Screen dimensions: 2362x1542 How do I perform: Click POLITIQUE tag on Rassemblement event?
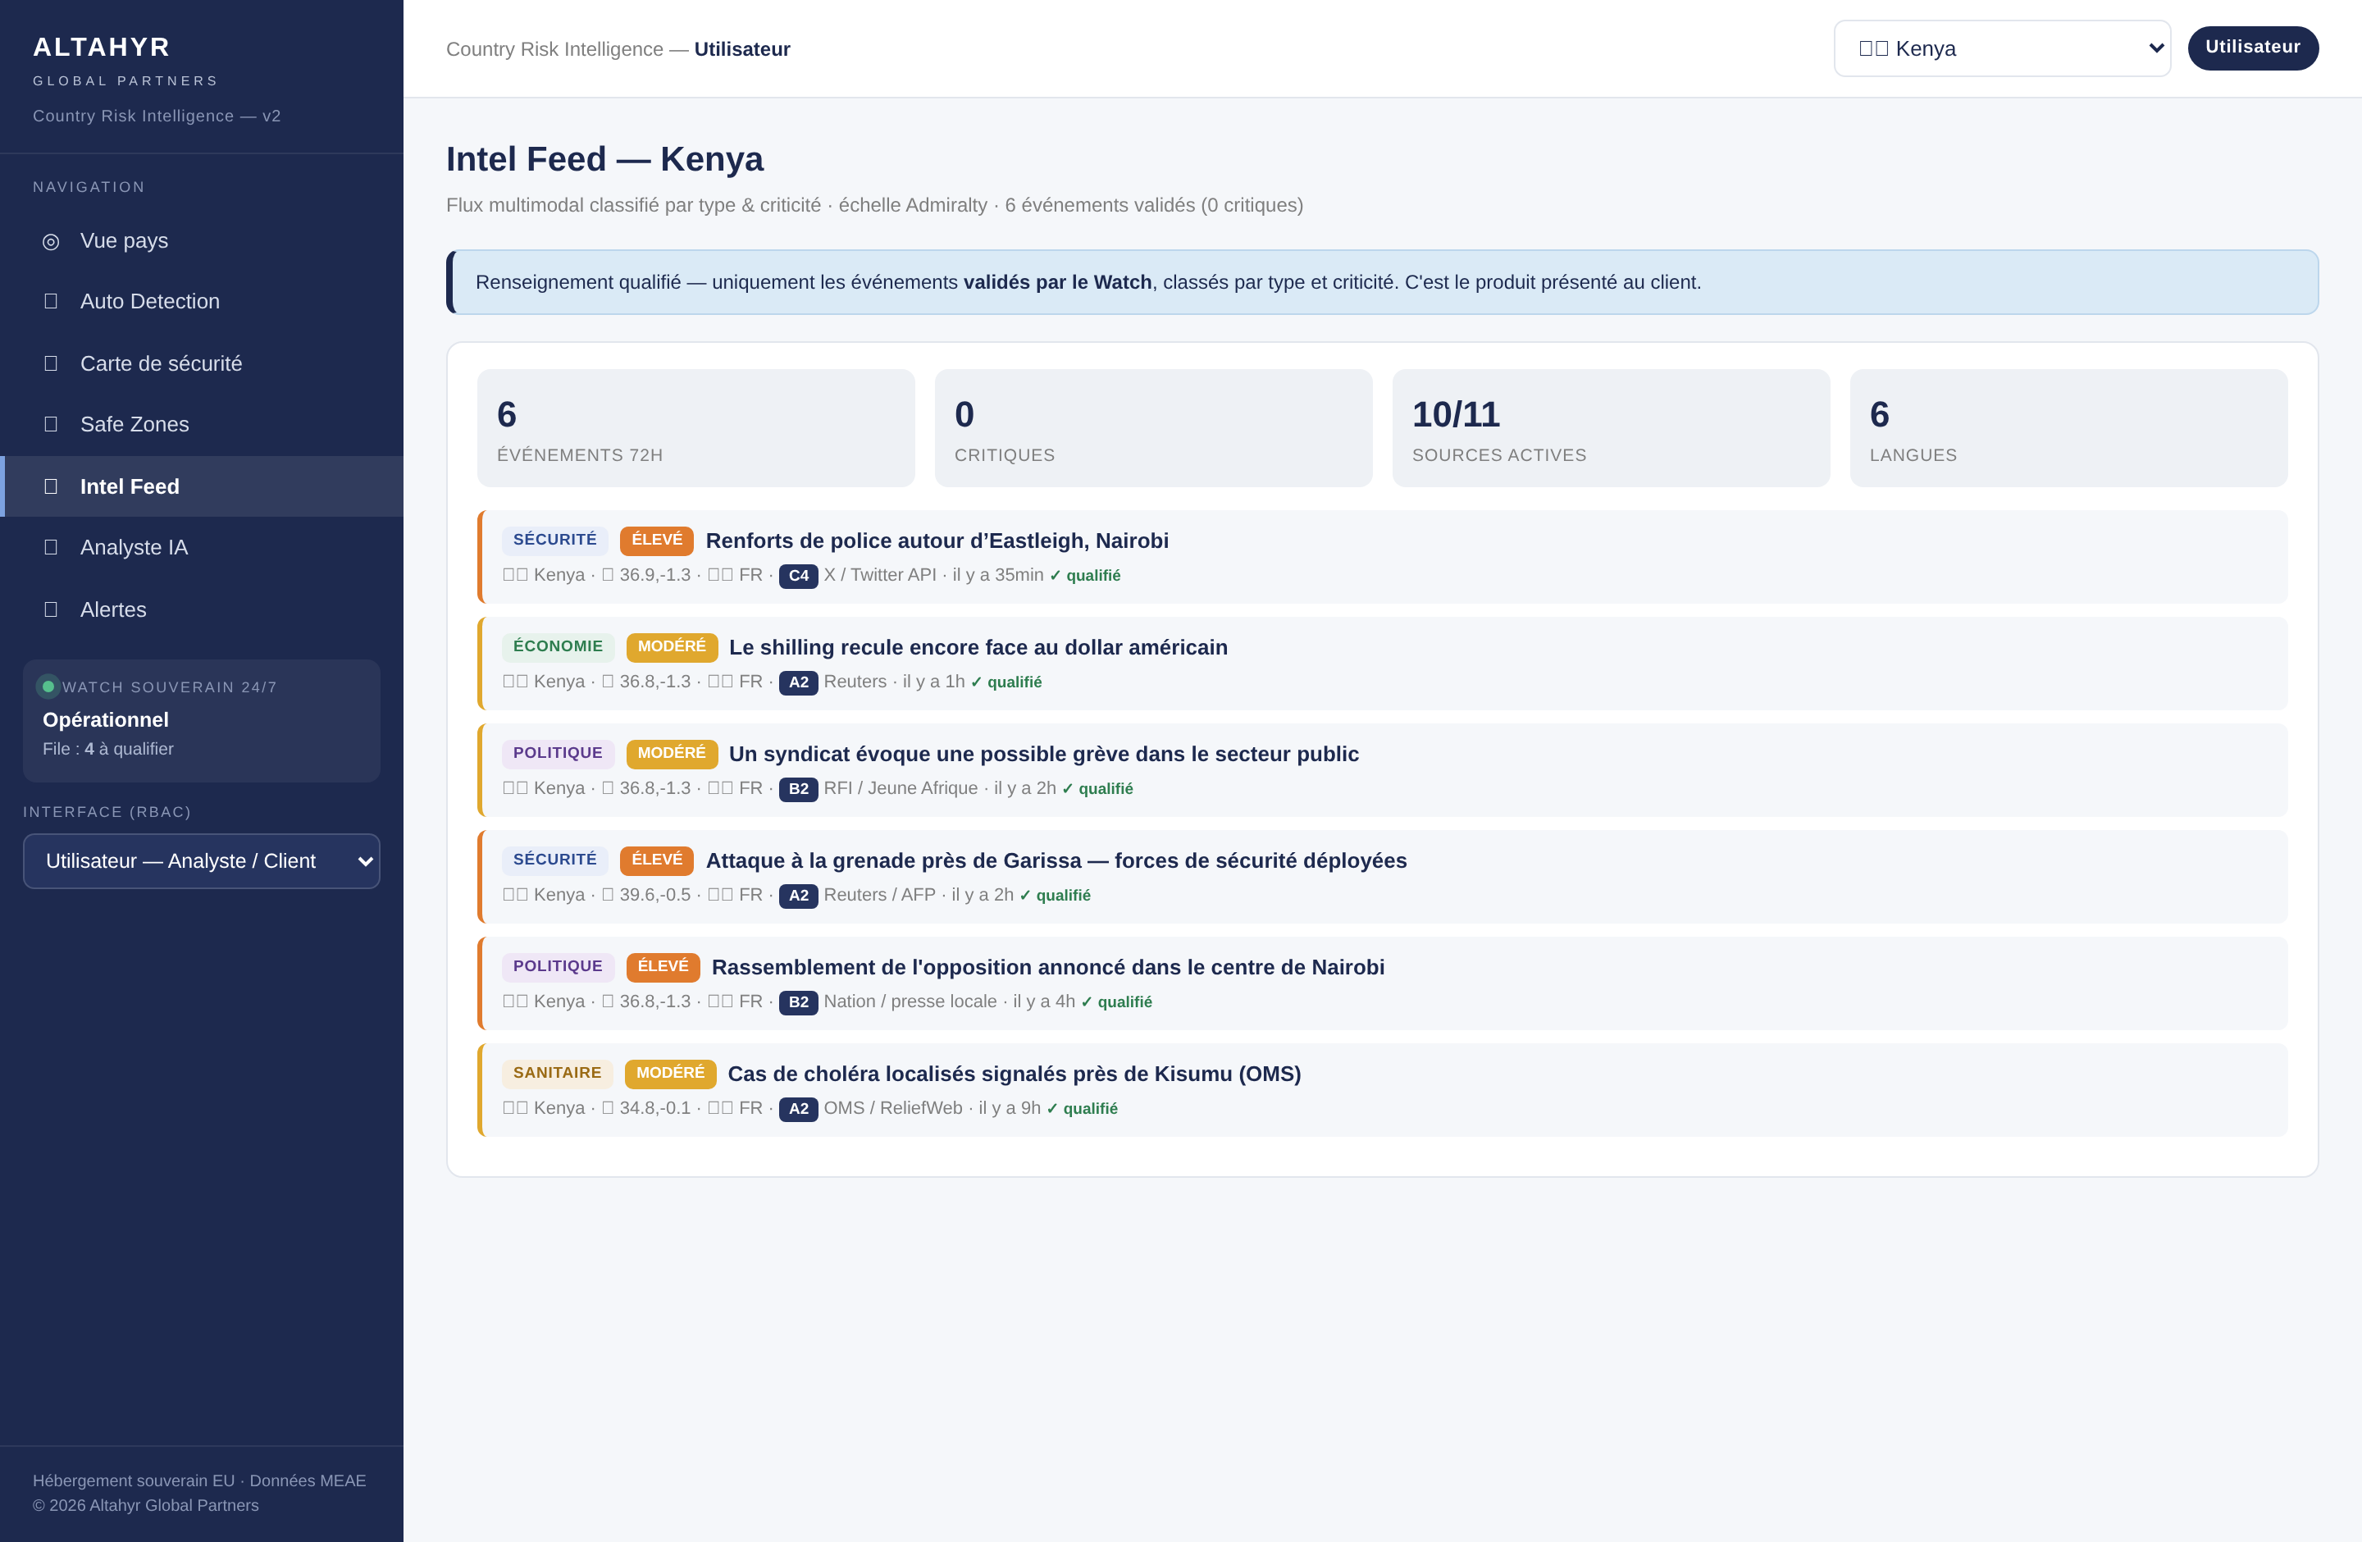(x=558, y=966)
